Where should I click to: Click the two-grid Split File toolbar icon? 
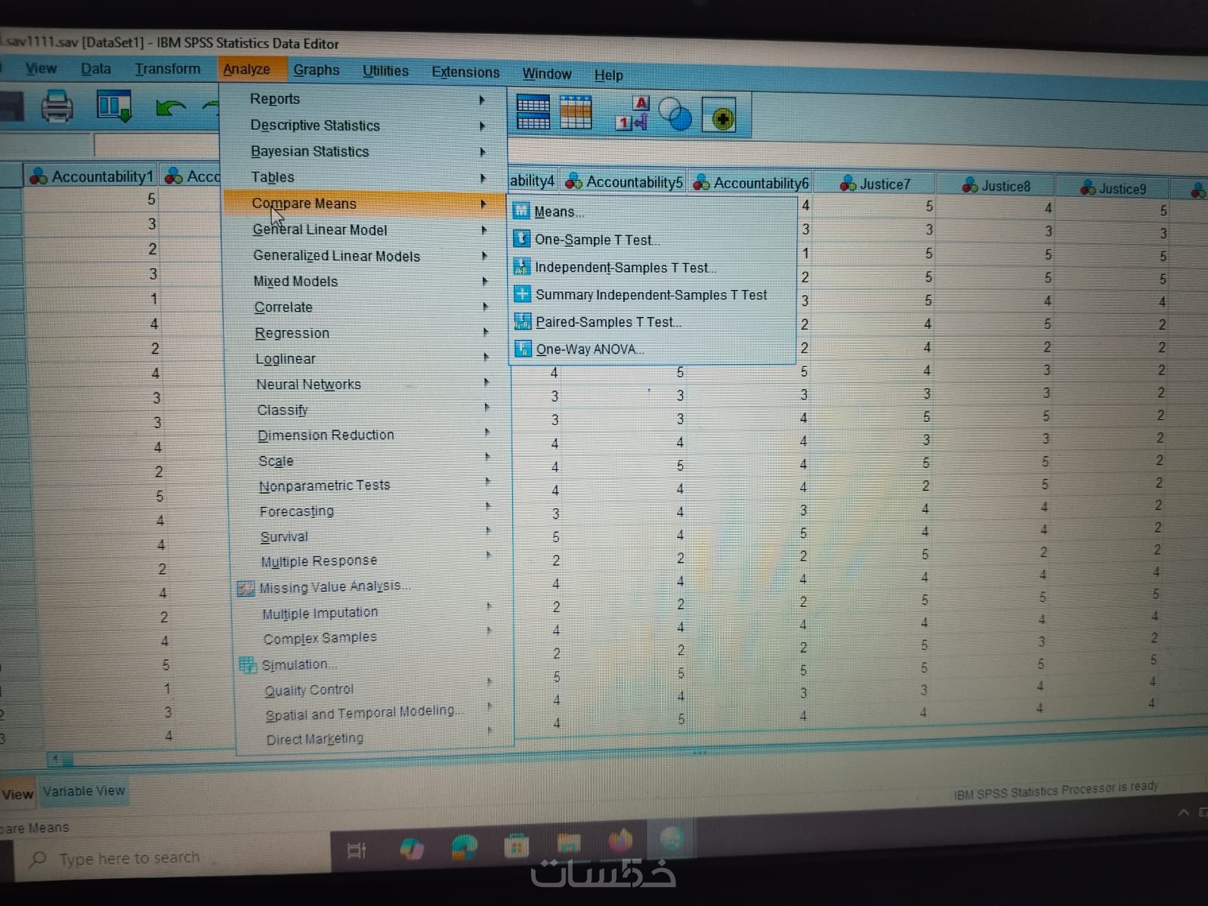533,113
